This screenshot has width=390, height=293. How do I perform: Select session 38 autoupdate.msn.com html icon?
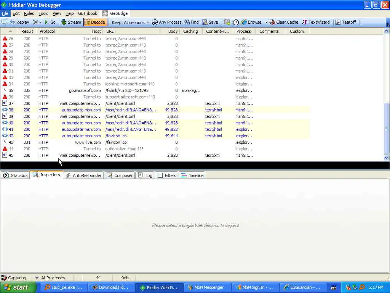5,109
